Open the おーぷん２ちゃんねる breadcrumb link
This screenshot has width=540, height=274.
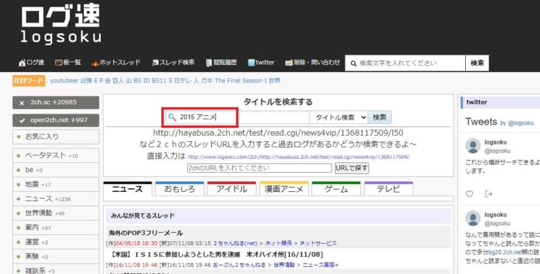tap(239, 265)
